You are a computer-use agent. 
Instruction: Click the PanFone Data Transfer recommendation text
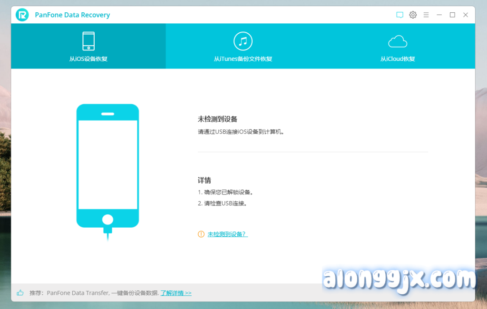(102, 293)
